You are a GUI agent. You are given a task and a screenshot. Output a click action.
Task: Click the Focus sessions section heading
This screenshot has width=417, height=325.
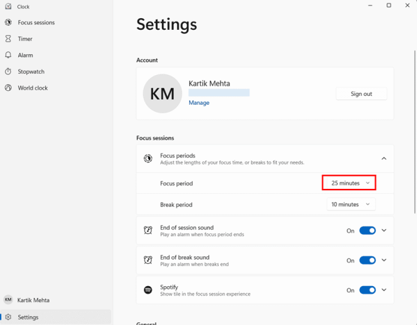pyautogui.click(x=155, y=138)
